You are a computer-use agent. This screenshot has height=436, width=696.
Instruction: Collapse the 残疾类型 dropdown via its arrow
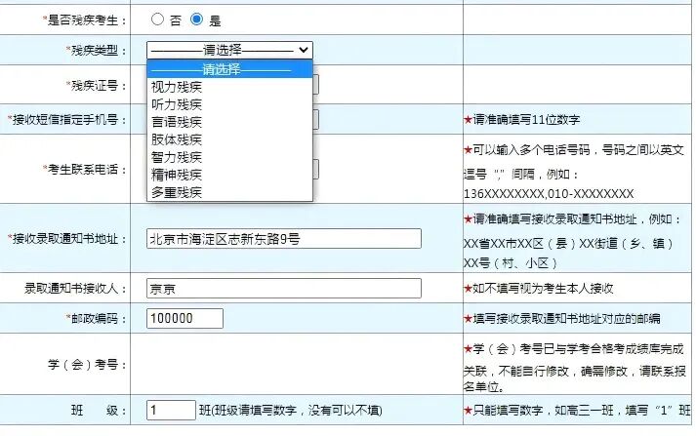(x=304, y=50)
